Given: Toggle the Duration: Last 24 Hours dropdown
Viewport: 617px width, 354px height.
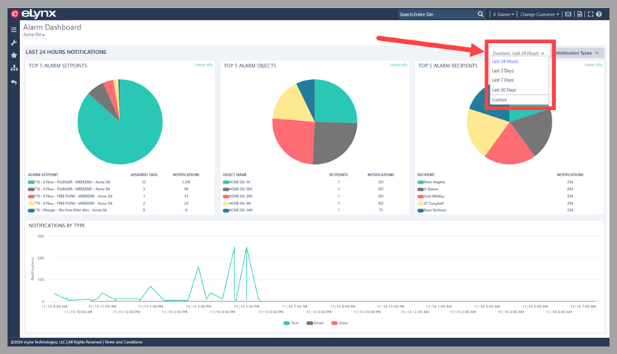Looking at the screenshot, I should 518,53.
